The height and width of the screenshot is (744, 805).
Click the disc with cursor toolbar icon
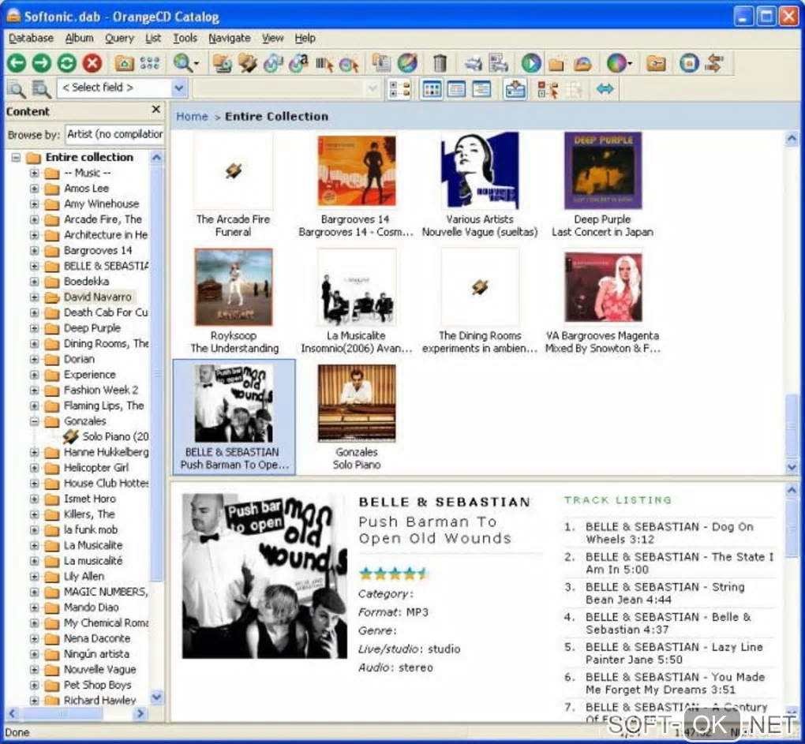pyautogui.click(x=349, y=64)
